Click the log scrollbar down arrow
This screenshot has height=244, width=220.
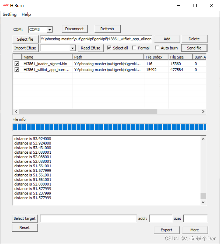click(x=203, y=202)
